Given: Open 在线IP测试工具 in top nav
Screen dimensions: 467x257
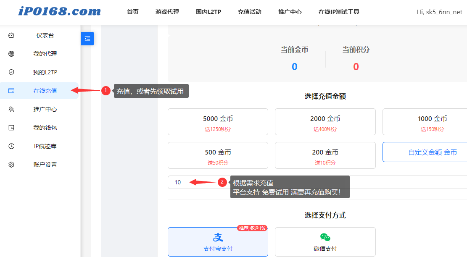Looking at the screenshot, I should tap(339, 12).
